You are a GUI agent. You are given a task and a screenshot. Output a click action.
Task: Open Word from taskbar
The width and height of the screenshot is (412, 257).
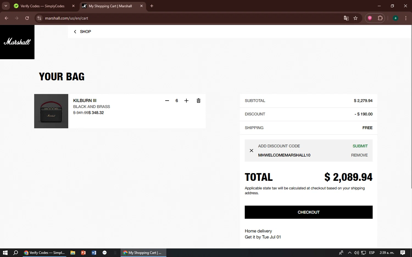pos(94,253)
